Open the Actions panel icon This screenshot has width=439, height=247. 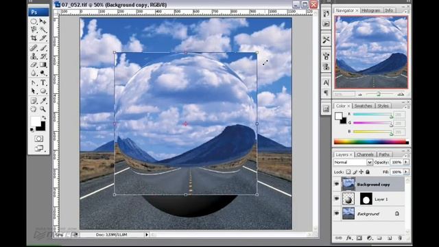tap(326, 24)
